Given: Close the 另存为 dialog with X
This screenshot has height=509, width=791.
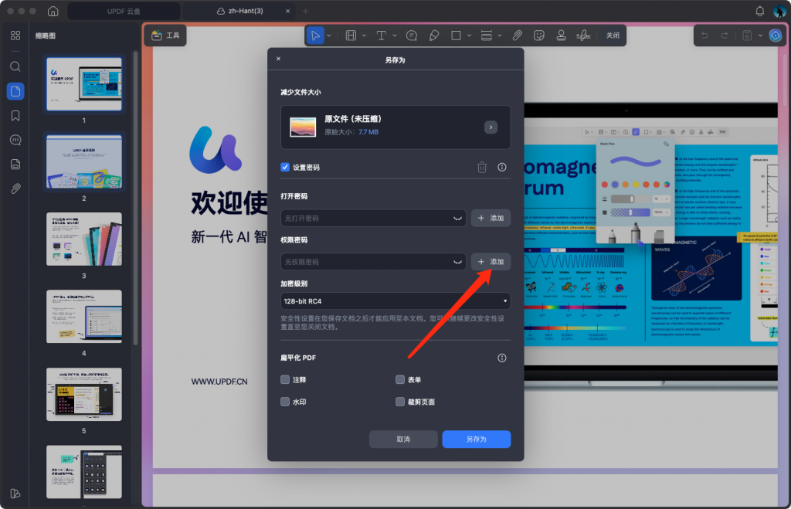Looking at the screenshot, I should (278, 59).
